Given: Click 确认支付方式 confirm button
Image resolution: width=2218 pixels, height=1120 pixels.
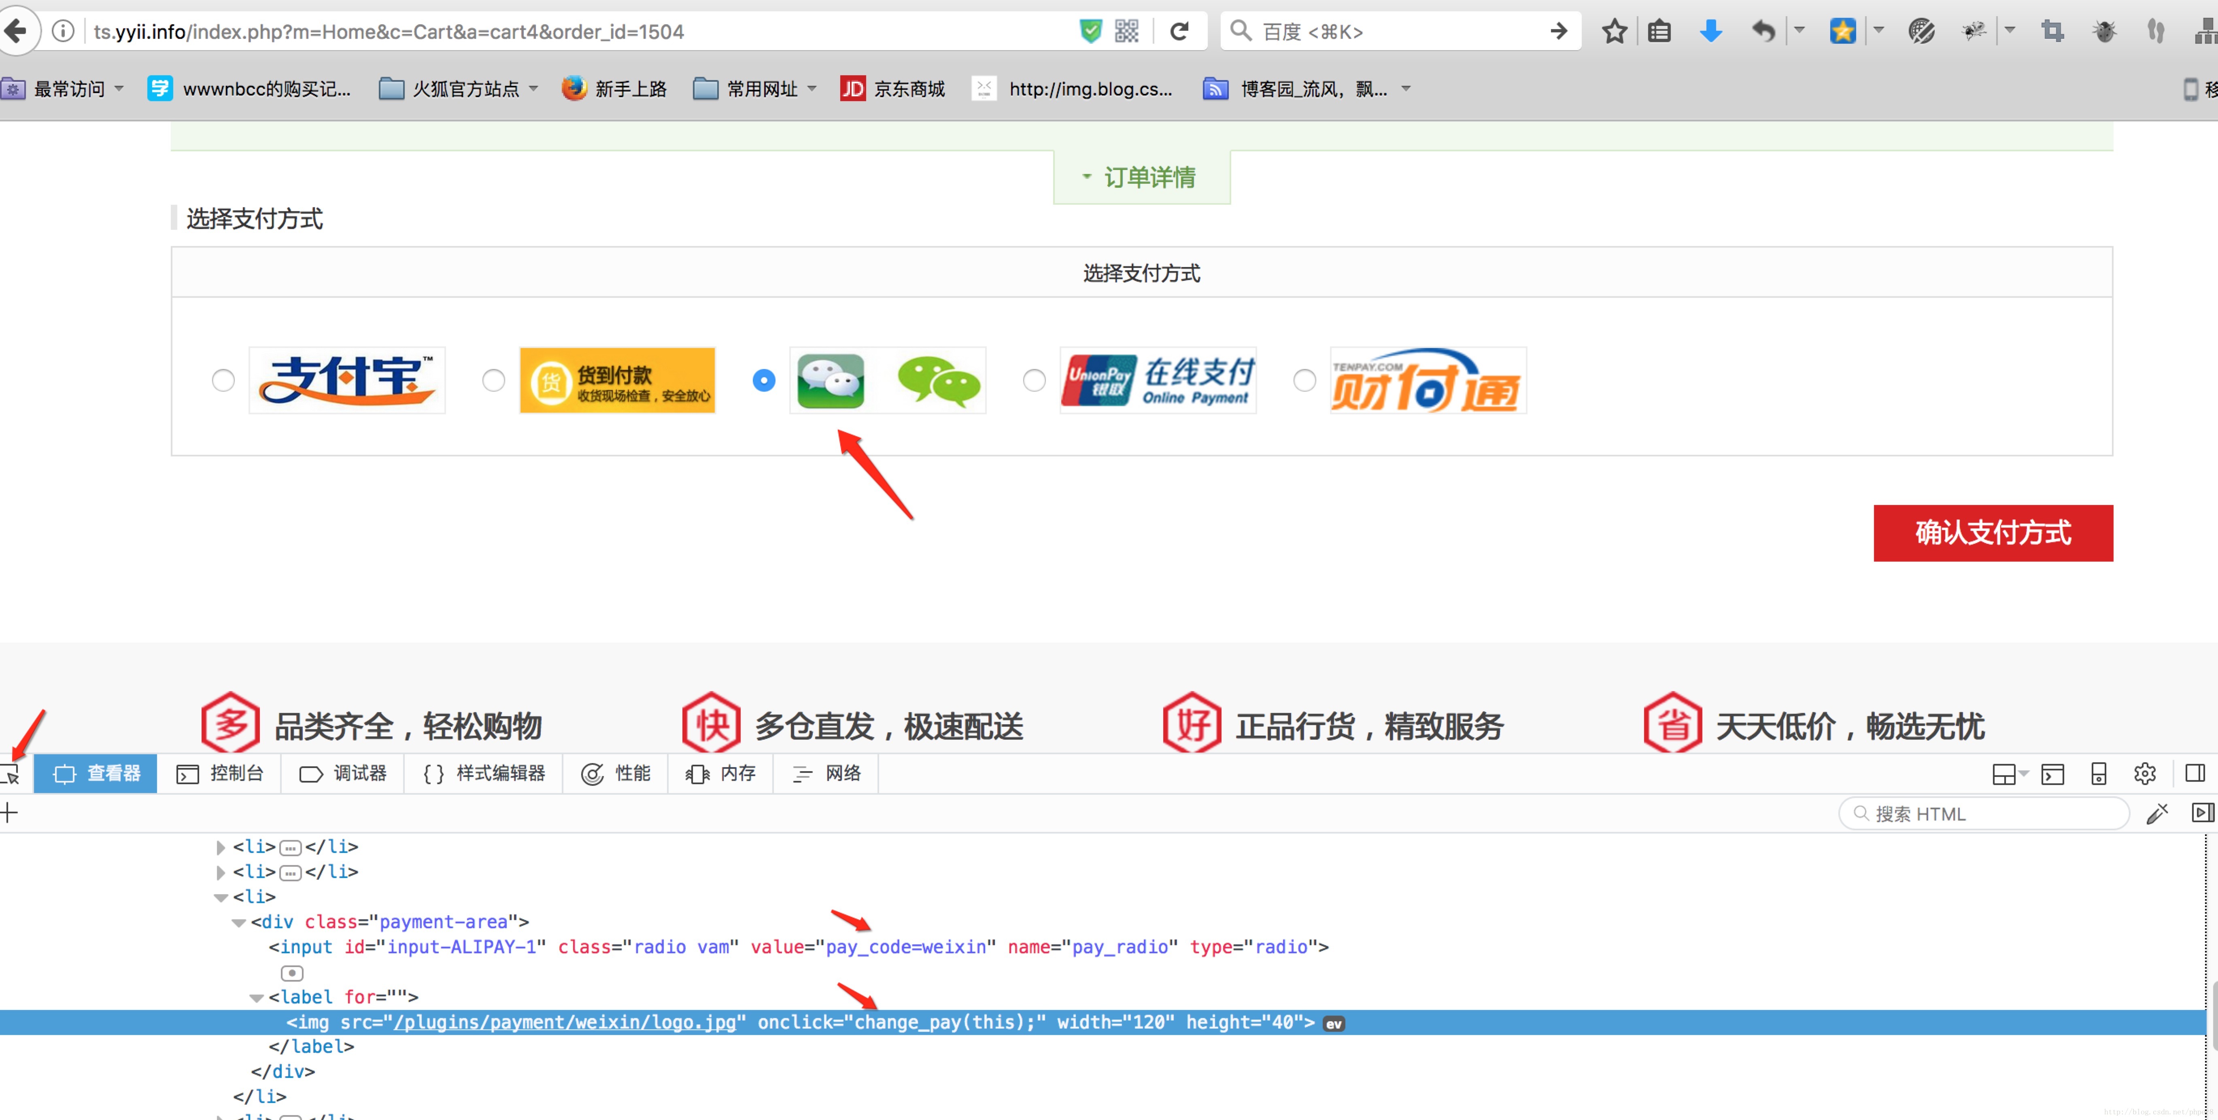Looking at the screenshot, I should [1993, 533].
